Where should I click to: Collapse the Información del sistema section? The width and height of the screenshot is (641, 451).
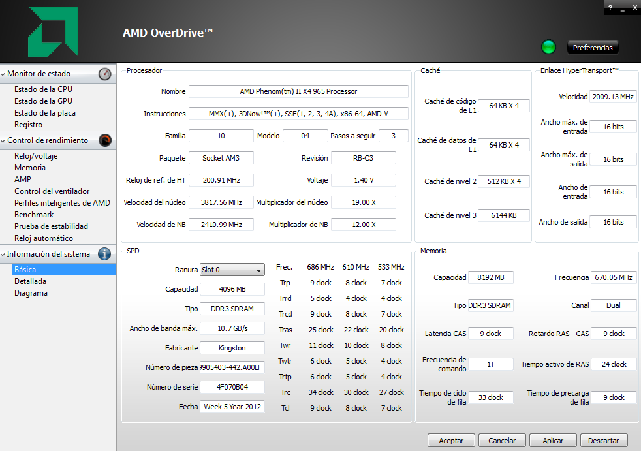[x=3, y=254]
